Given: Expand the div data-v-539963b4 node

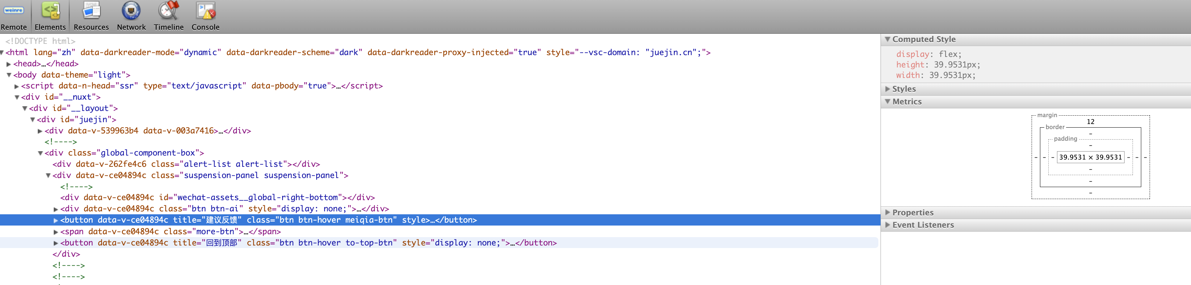Looking at the screenshot, I should point(40,131).
